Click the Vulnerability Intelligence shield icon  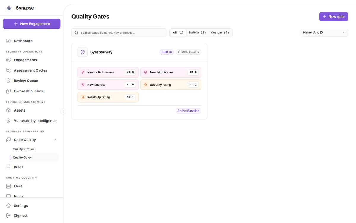8,121
